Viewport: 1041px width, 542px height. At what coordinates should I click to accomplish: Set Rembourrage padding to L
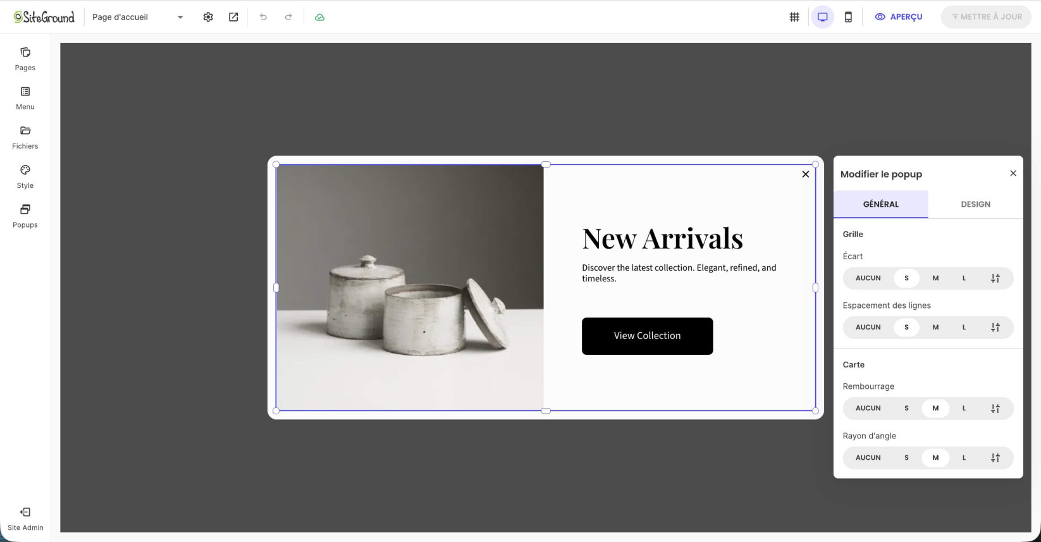tap(964, 409)
